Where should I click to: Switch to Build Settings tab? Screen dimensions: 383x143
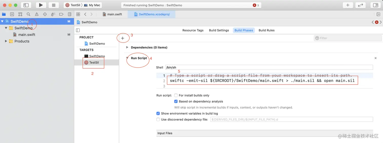point(219,30)
